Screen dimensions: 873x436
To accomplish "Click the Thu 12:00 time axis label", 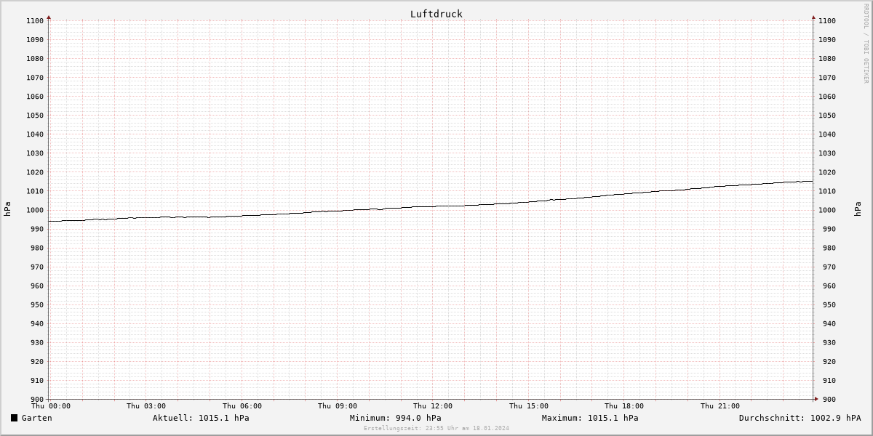I will pos(433,406).
